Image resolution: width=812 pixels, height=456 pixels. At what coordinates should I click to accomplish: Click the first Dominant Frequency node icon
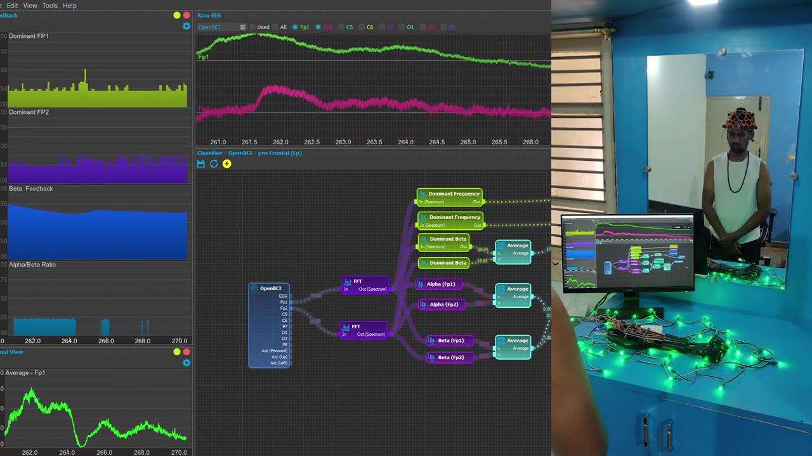(x=422, y=194)
